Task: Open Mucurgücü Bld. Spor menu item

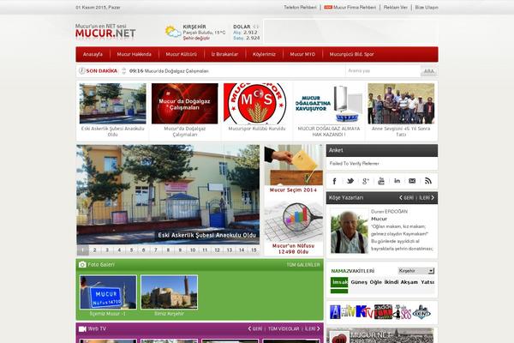Action: (351, 54)
